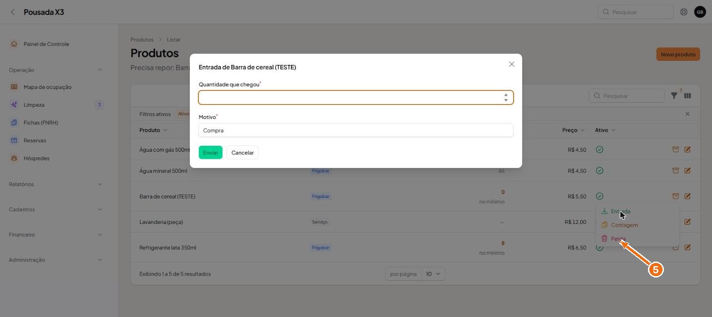Click the green Enviar button
The width and height of the screenshot is (712, 317).
click(210, 153)
